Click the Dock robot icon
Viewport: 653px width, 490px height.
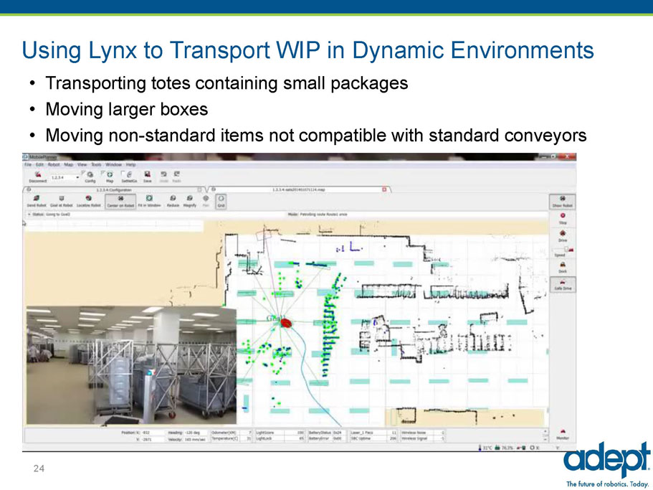561,266
